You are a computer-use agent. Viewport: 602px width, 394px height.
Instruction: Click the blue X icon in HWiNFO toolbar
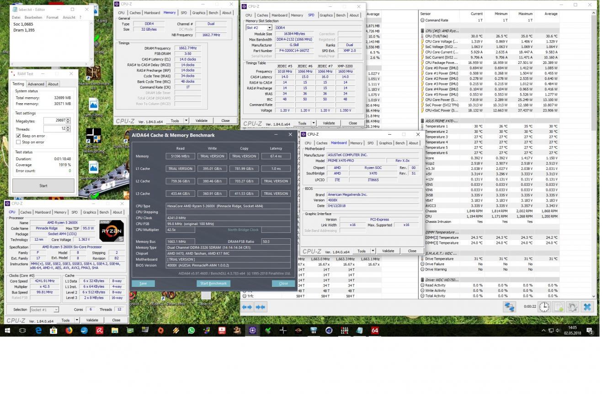click(x=587, y=307)
